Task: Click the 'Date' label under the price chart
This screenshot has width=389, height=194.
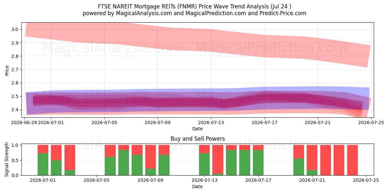Action: point(197,129)
